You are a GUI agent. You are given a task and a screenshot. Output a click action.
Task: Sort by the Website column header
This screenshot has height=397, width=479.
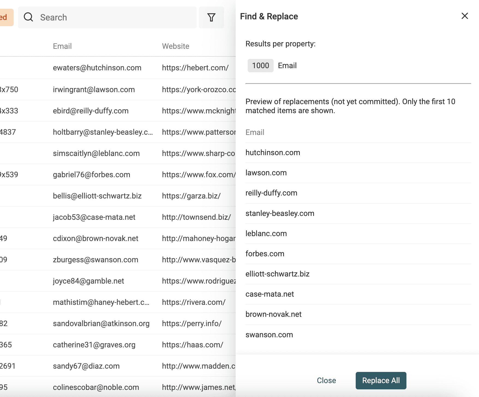point(175,46)
